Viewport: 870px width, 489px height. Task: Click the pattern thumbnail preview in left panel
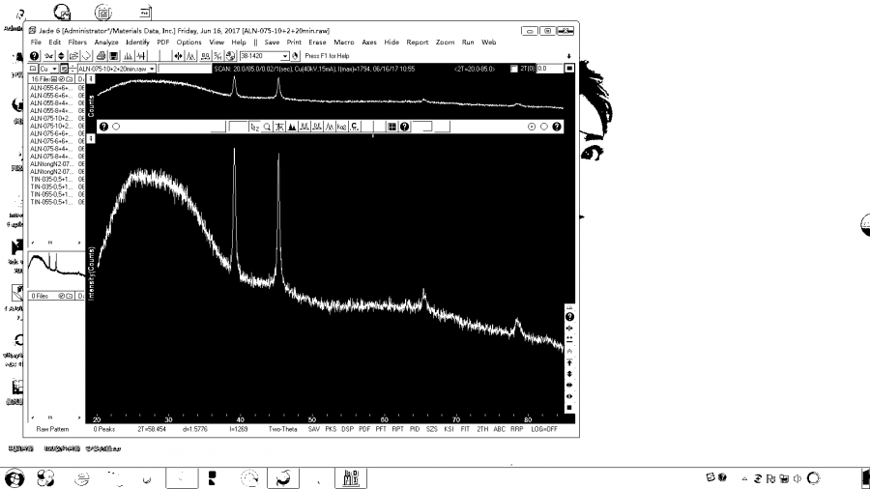click(x=57, y=270)
